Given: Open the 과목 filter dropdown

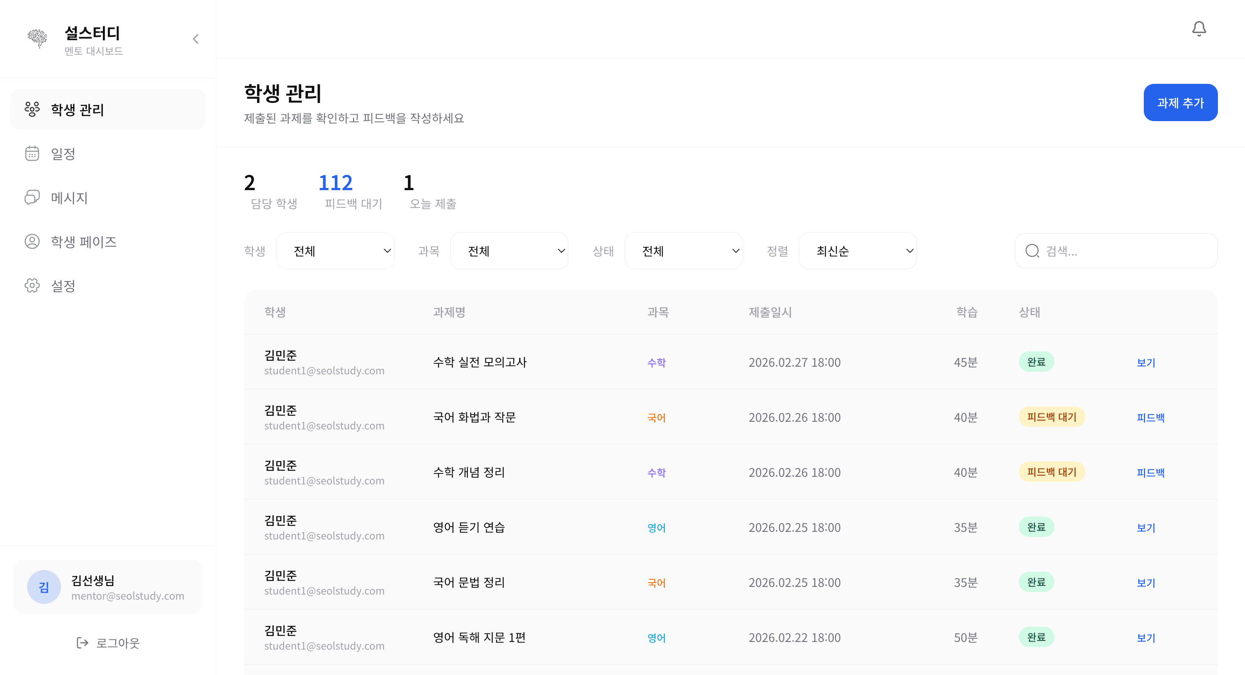Looking at the screenshot, I should pos(509,251).
